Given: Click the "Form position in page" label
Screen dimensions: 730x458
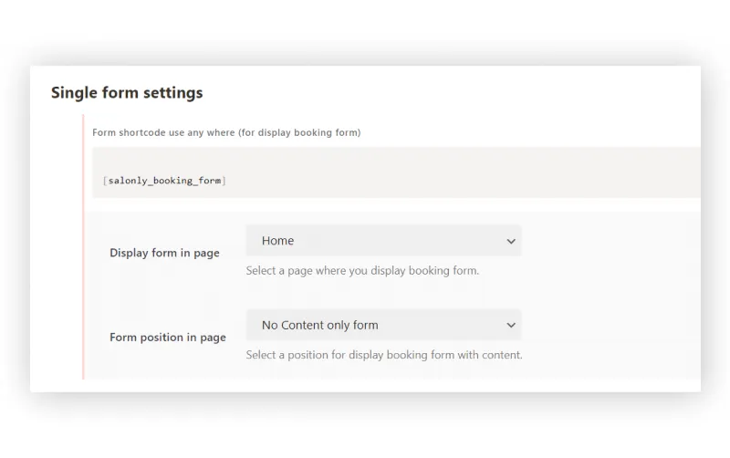Looking at the screenshot, I should point(167,338).
